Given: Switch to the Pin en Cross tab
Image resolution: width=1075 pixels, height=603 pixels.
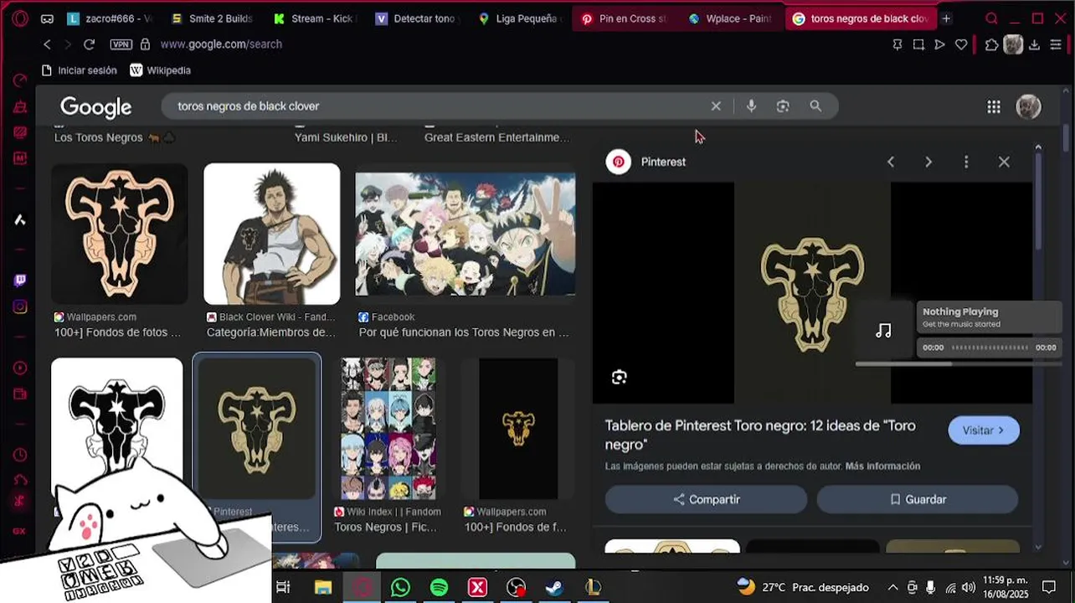Looking at the screenshot, I should 624,18.
